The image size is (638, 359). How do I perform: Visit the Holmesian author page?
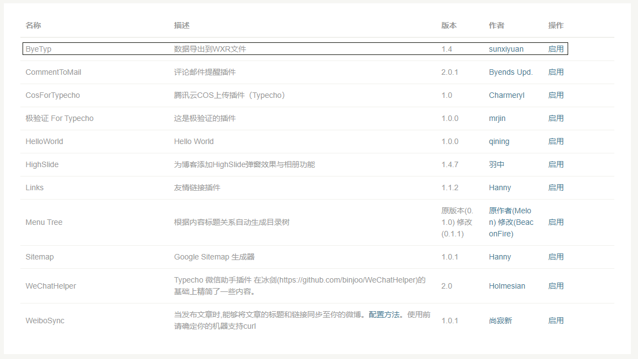click(x=507, y=286)
